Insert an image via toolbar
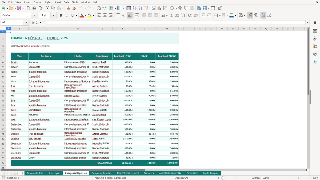320x180 pixels. [154, 8]
